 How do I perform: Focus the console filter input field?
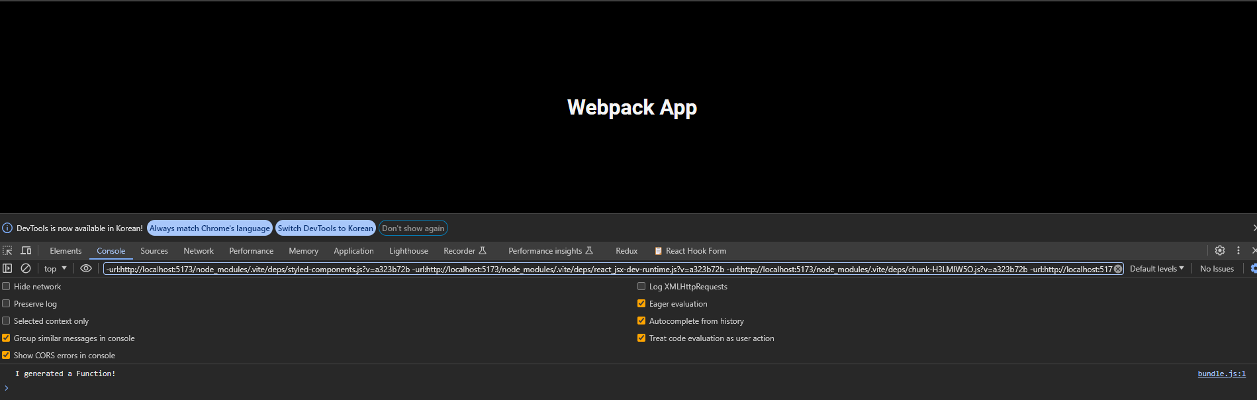tap(608, 269)
